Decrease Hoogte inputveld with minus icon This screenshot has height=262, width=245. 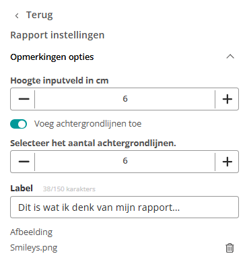pyautogui.click(x=24, y=99)
